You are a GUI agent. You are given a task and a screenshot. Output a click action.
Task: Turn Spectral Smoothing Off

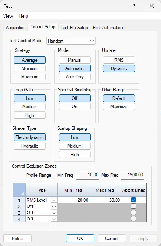[75, 98]
